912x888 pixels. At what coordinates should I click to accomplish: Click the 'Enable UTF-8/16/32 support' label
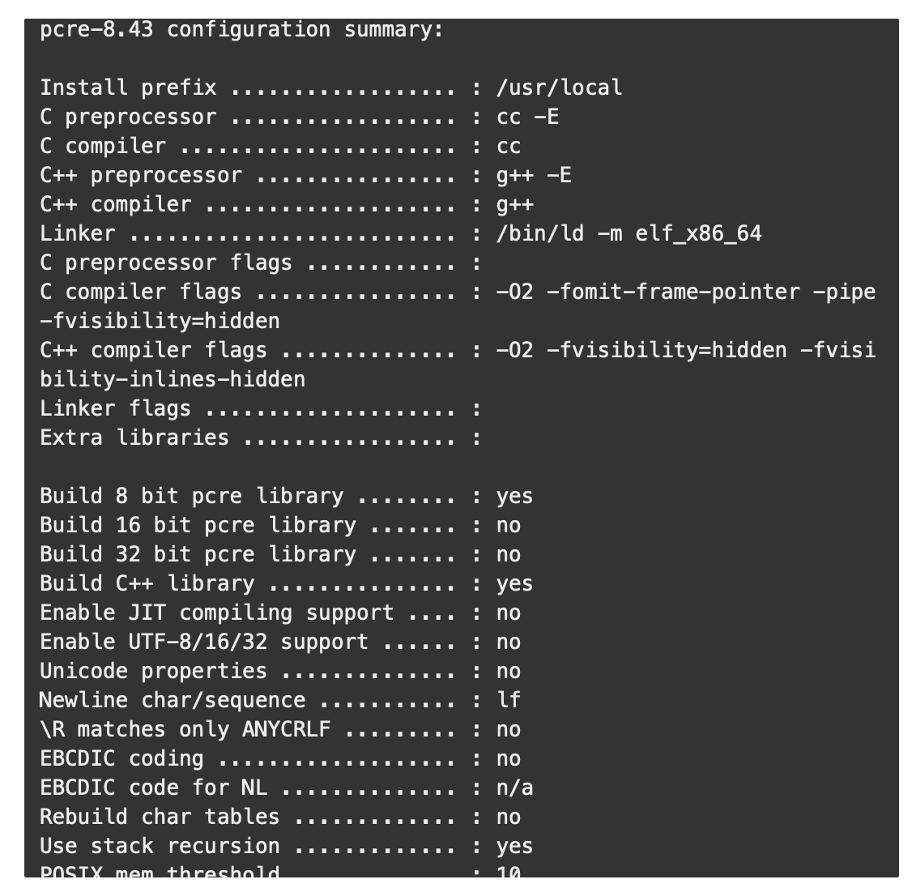203,642
